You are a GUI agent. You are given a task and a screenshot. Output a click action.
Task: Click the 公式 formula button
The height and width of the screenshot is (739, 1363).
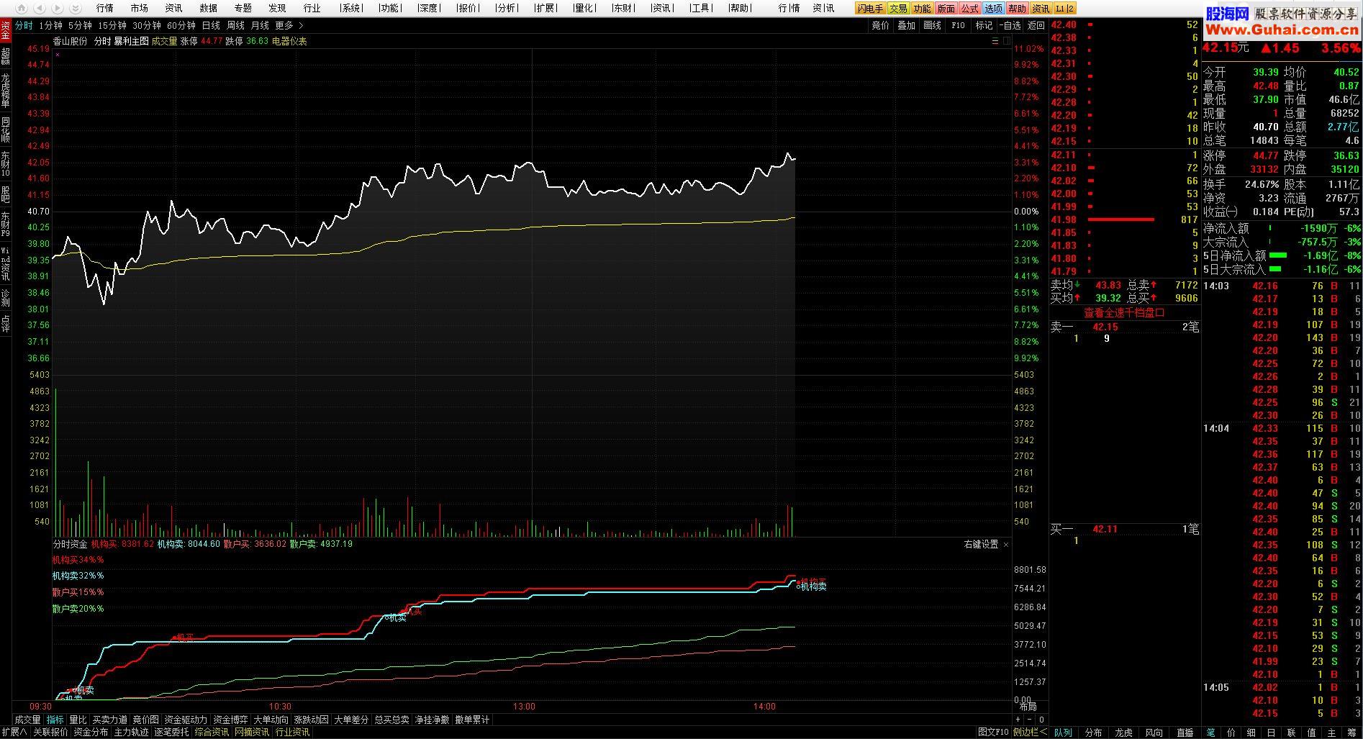pyautogui.click(x=970, y=9)
